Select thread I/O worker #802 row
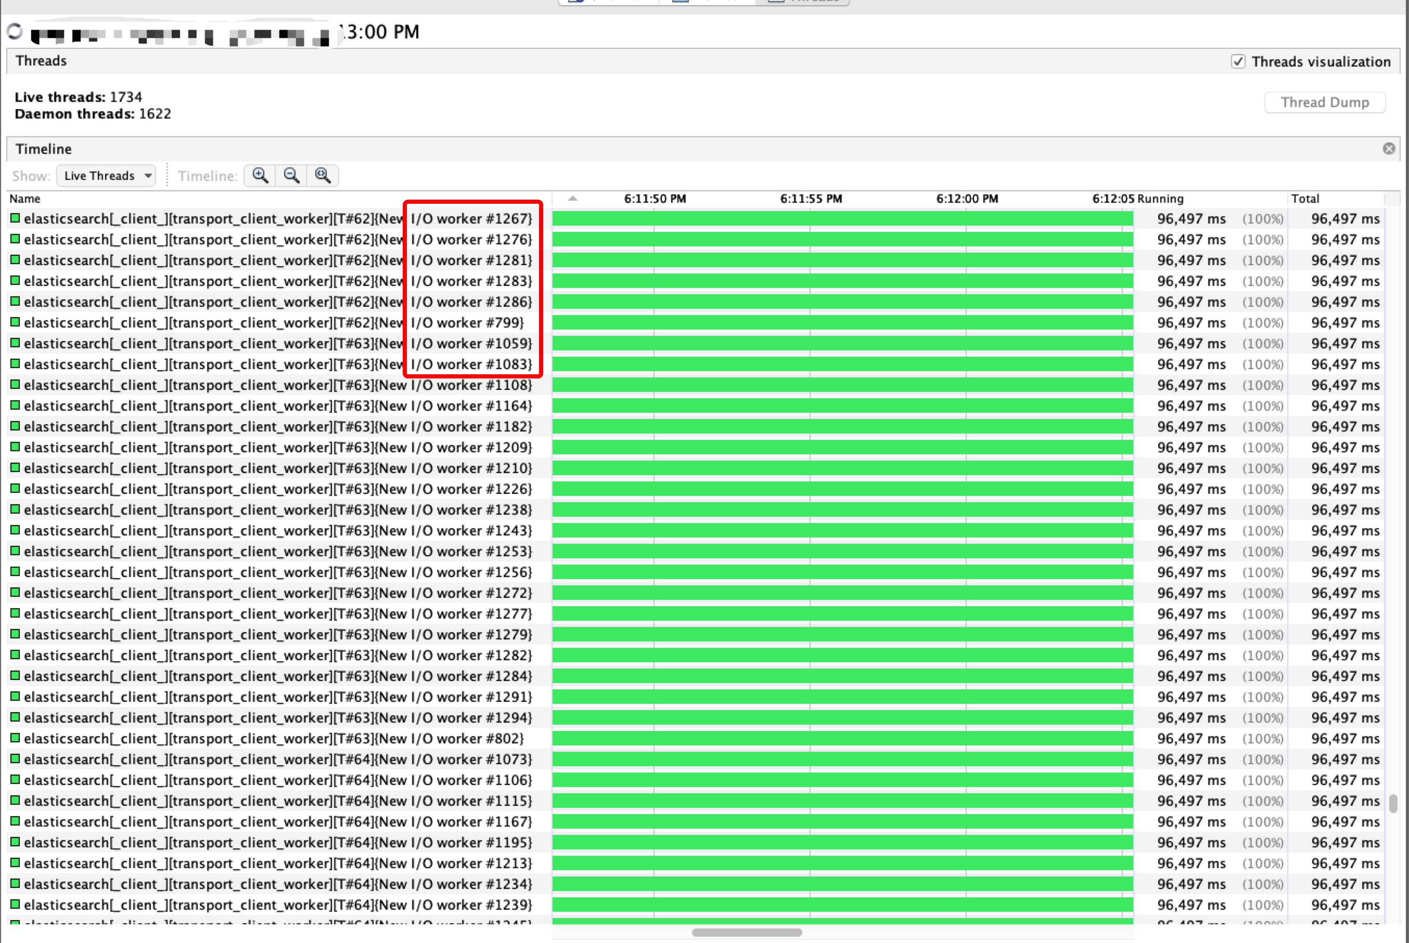The image size is (1409, 943). [696, 739]
